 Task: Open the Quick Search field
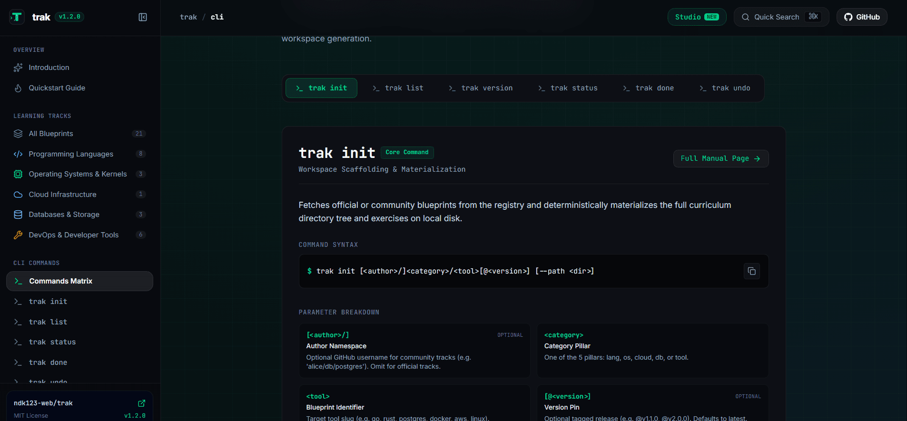(x=781, y=17)
